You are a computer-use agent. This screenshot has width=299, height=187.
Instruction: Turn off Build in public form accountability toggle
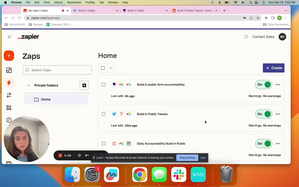pos(263,84)
